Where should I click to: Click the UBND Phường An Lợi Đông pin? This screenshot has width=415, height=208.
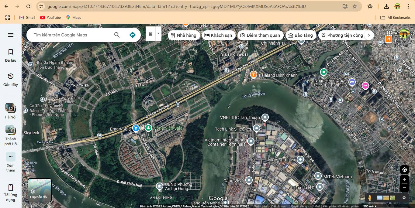click(x=159, y=186)
